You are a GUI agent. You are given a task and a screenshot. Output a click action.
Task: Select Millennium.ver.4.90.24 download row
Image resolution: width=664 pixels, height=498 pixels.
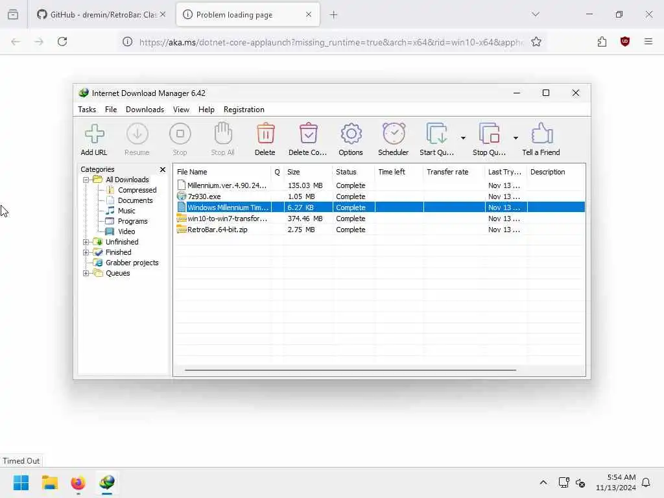pyautogui.click(x=379, y=185)
